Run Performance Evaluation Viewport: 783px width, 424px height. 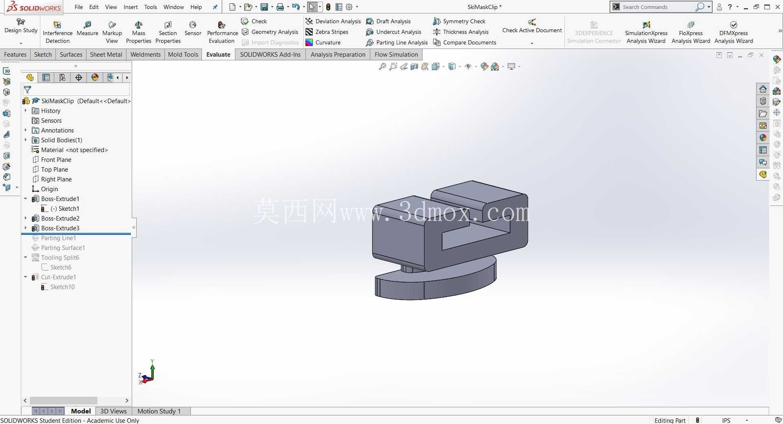[222, 32]
